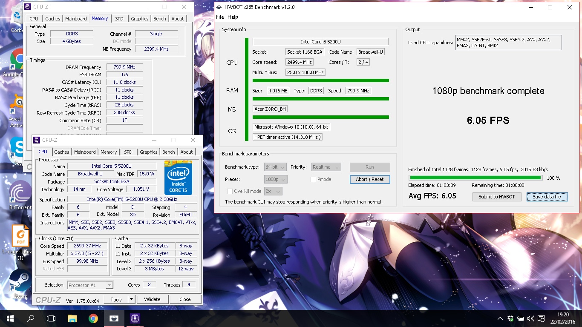The image size is (582, 327).
Task: Click the Run benchmark button
Action: pos(370,167)
